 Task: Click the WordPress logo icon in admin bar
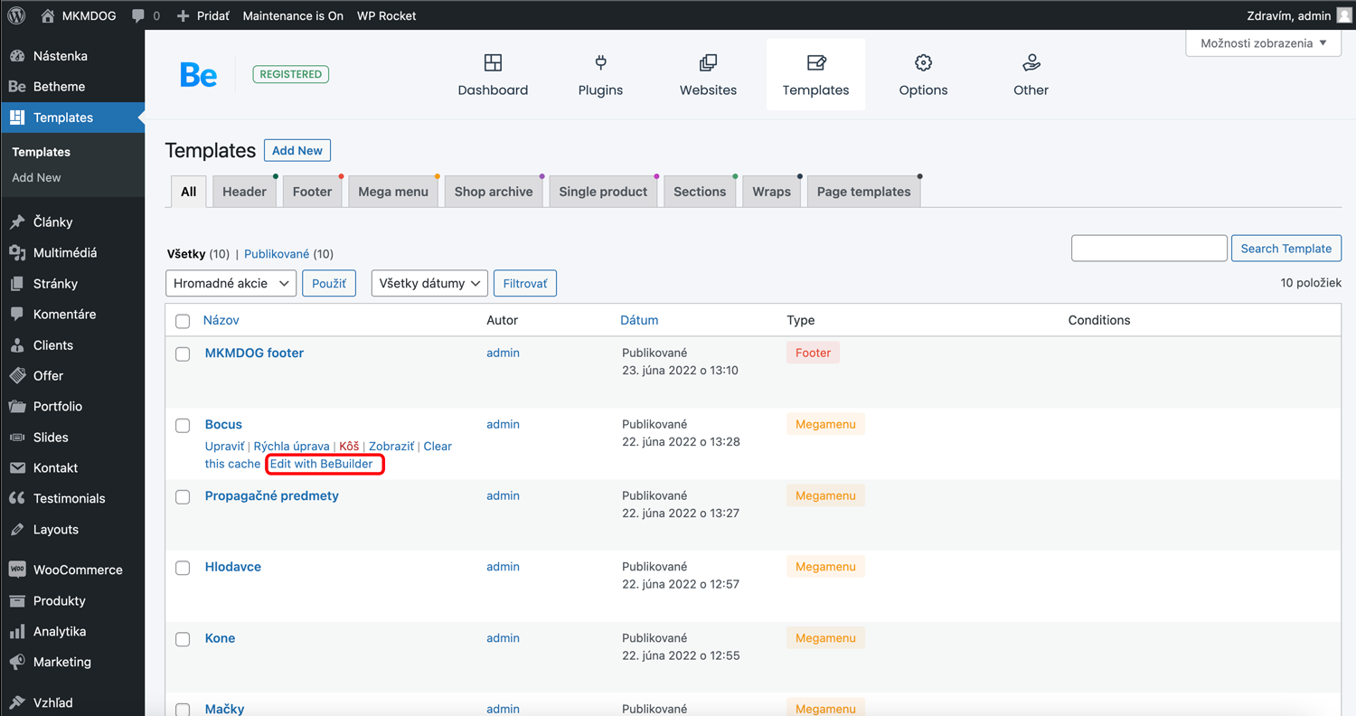(16, 15)
